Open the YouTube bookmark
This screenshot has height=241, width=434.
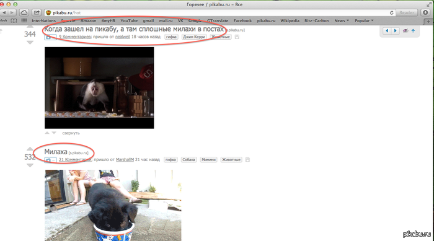(x=129, y=20)
